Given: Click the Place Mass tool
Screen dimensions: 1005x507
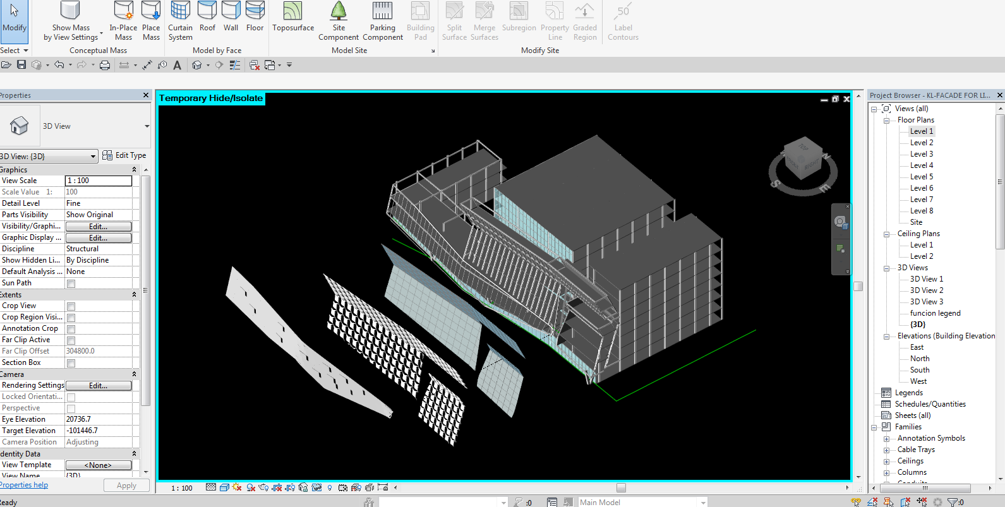Looking at the screenshot, I should pos(151,21).
